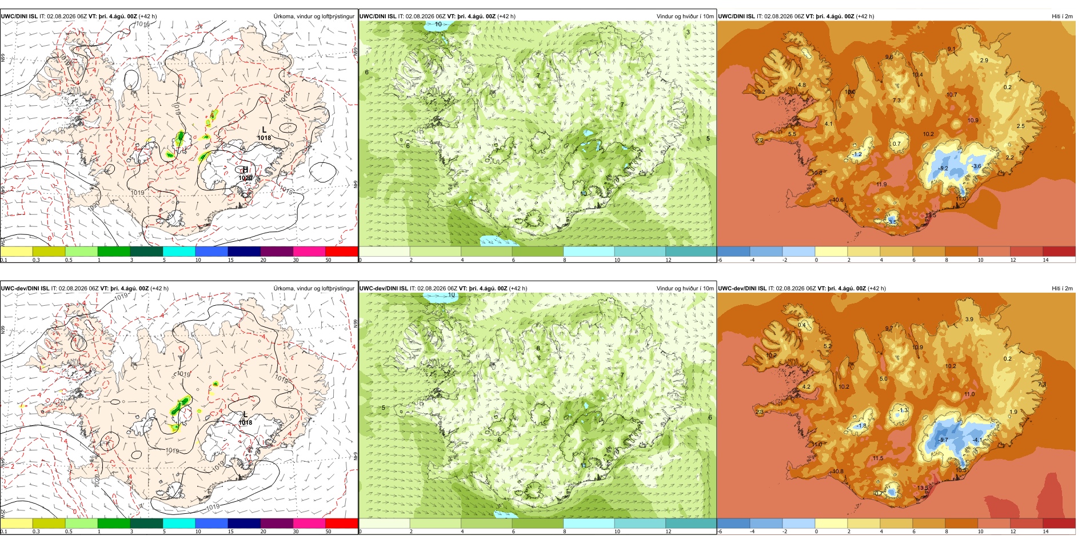Click the 11.9 value on UWC temperature map
This screenshot has height=543, width=1086.
pyautogui.click(x=881, y=185)
